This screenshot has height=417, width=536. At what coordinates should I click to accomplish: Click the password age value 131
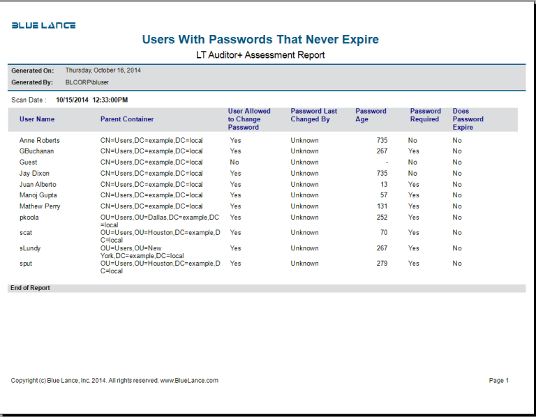click(x=382, y=206)
